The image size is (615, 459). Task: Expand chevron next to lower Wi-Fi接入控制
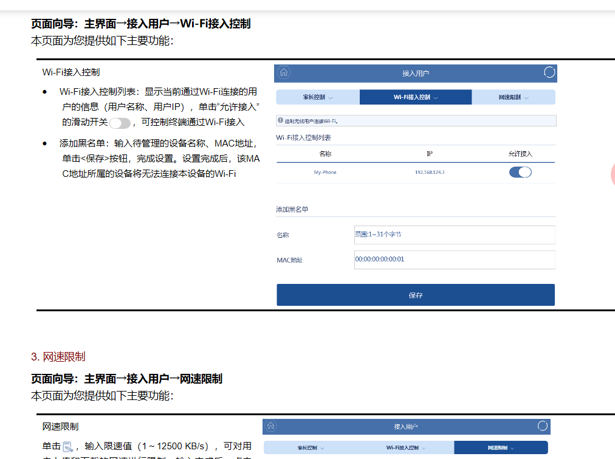click(423, 448)
